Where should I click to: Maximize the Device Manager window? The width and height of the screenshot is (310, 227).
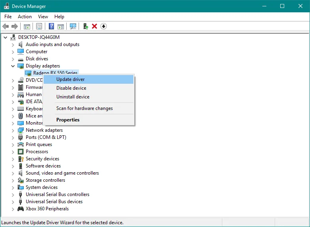282,6
